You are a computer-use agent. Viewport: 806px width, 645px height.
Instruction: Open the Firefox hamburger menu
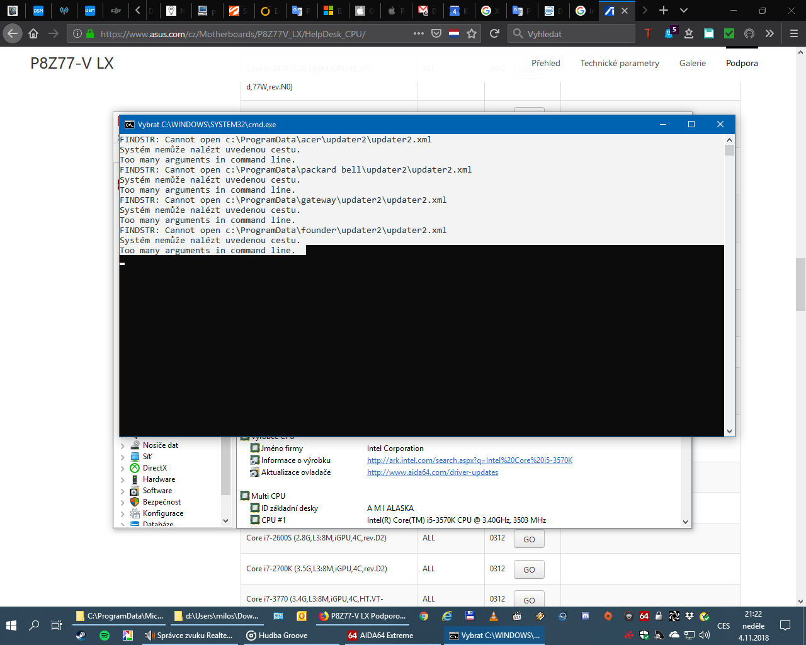coord(793,33)
